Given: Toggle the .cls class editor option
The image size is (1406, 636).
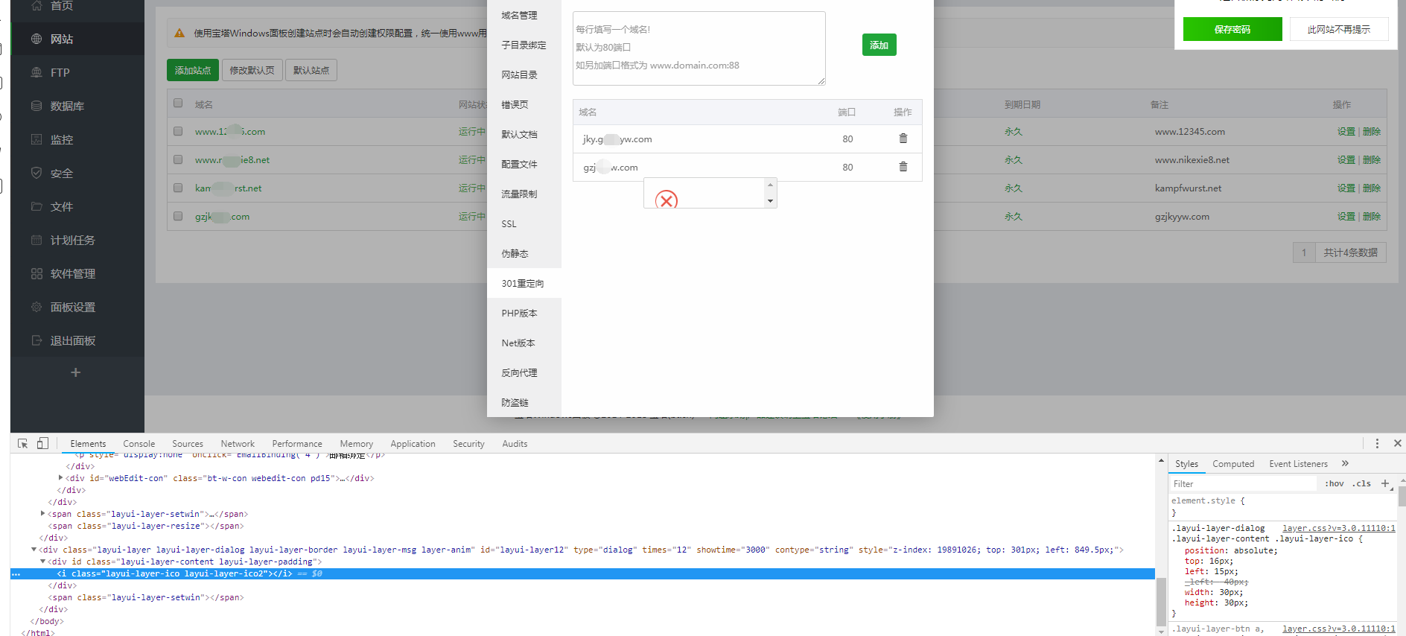Looking at the screenshot, I should (1362, 483).
